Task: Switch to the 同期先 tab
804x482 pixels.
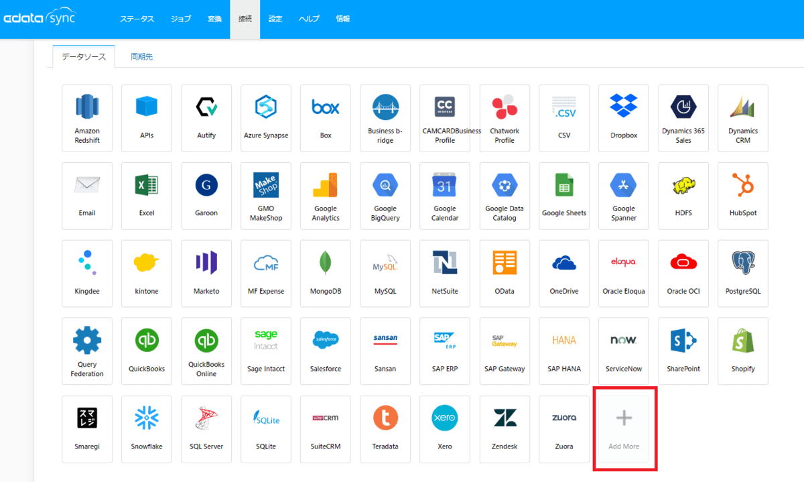Action: coord(142,57)
